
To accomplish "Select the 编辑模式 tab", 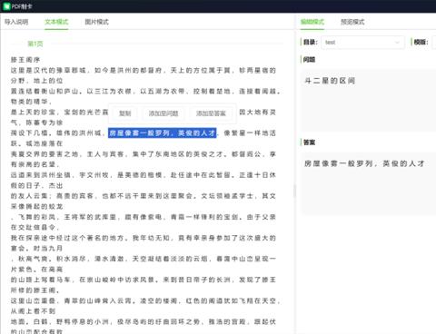I will point(312,22).
